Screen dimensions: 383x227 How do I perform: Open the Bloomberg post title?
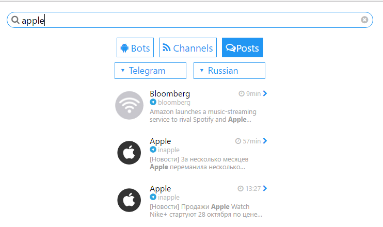(170, 94)
